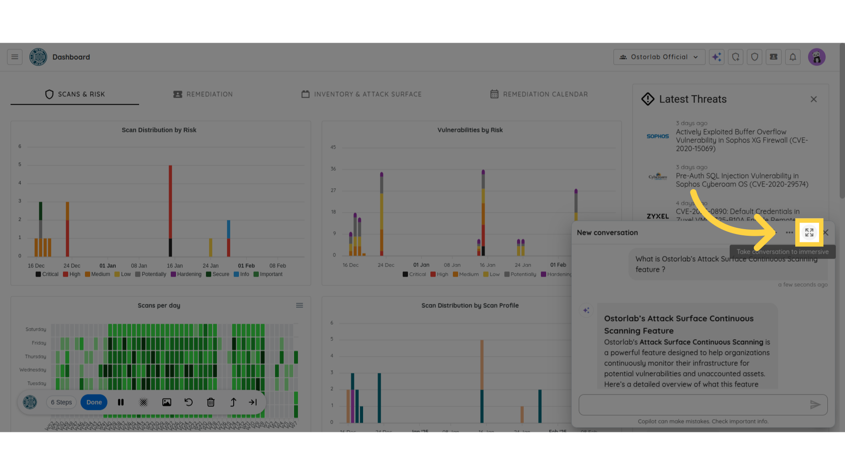
Task: Click the undo arrow in recorder toolbar
Action: click(x=189, y=402)
